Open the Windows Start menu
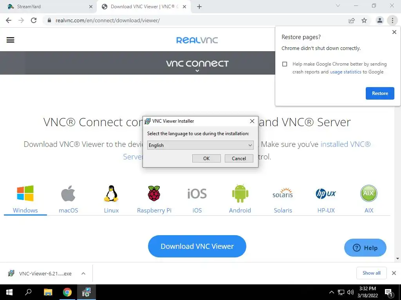The height and width of the screenshot is (300, 401). [x=9, y=292]
